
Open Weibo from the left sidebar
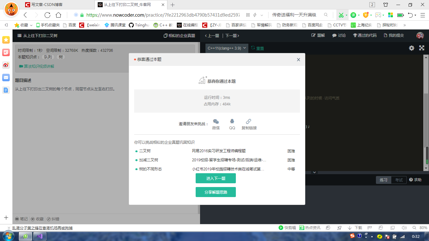(5, 65)
